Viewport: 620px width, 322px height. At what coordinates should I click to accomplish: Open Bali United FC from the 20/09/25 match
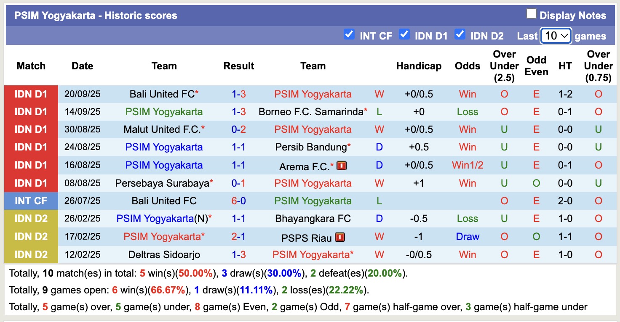pyautogui.click(x=162, y=94)
